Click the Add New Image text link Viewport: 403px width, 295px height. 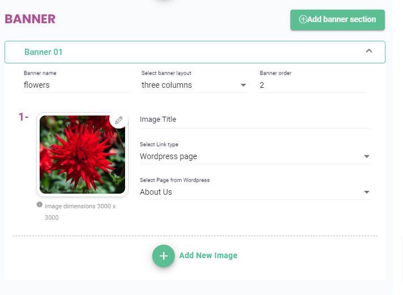point(208,255)
